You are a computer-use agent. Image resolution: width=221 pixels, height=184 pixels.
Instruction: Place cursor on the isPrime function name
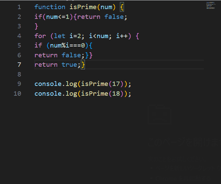(82, 7)
